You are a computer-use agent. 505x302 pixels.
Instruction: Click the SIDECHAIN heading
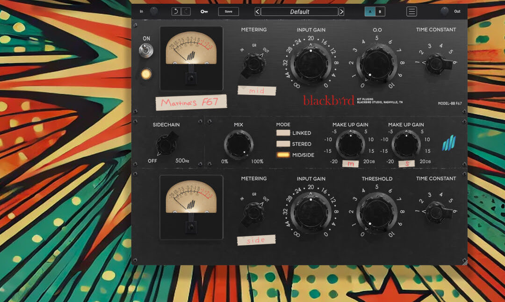click(x=166, y=125)
